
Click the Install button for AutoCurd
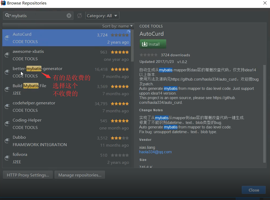pos(153,44)
